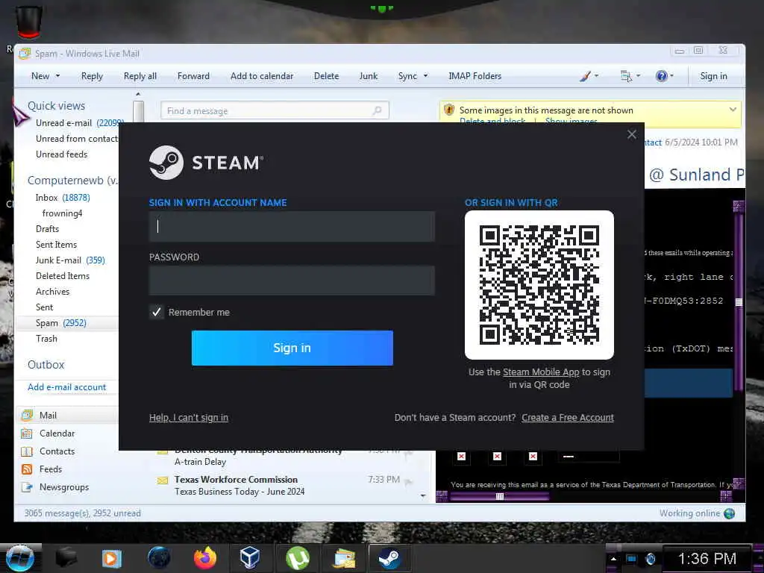Image resolution: width=764 pixels, height=573 pixels.
Task: Click the Steam logo in the sign-in dialog
Action: tap(166, 162)
